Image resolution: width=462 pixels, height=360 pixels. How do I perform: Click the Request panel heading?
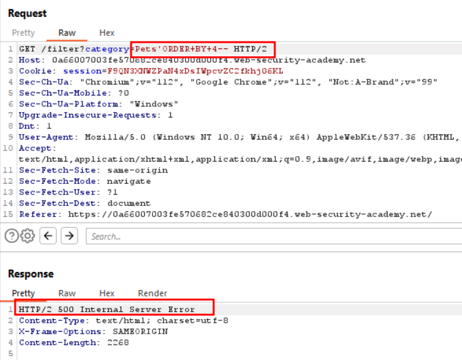[27, 13]
